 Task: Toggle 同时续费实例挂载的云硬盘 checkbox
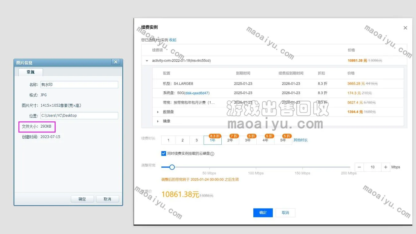(x=163, y=153)
